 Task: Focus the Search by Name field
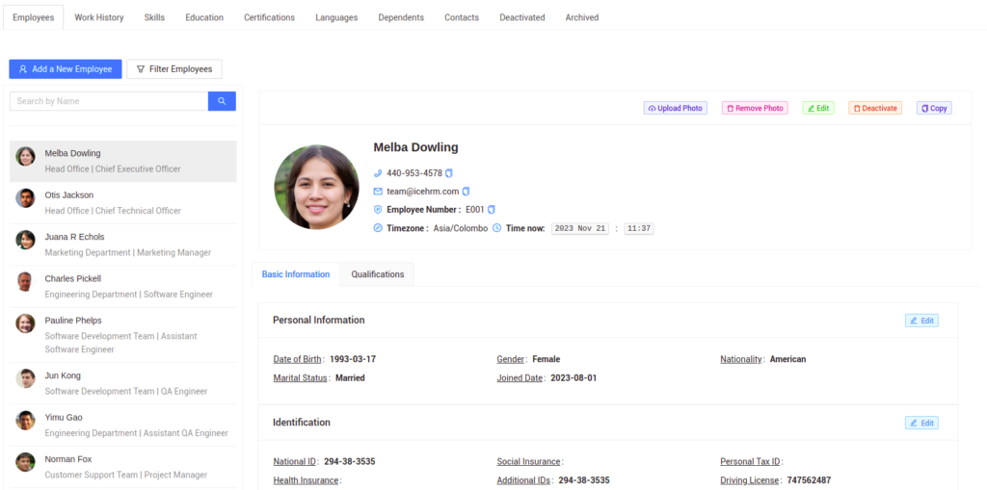[x=109, y=101]
